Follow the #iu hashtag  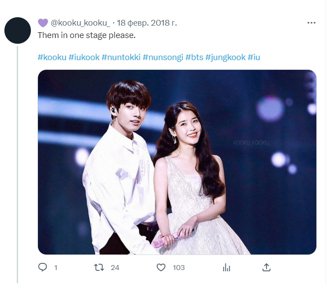pyautogui.click(x=254, y=57)
